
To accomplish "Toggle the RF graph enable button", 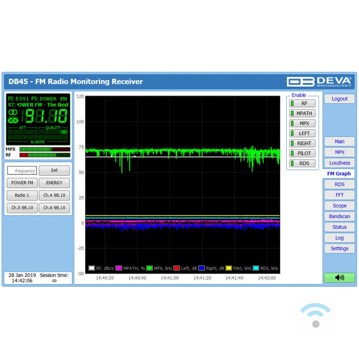I will pyautogui.click(x=302, y=104).
